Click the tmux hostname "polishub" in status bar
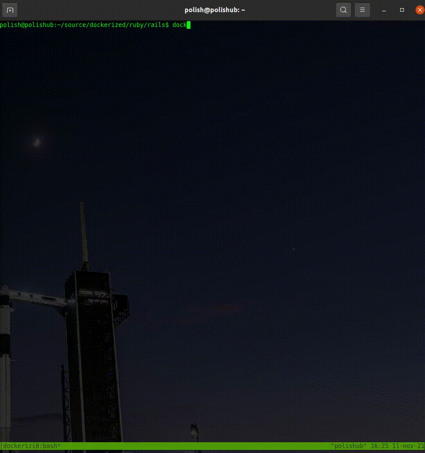425x453 pixels. [349, 446]
